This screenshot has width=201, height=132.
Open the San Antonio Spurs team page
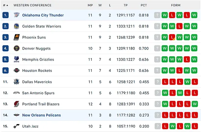tap(38, 93)
